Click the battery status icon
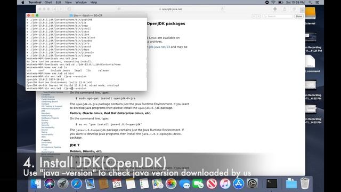Screen dimensions: 341x192 281,2
